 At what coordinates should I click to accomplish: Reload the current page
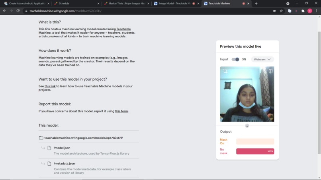(x=18, y=11)
